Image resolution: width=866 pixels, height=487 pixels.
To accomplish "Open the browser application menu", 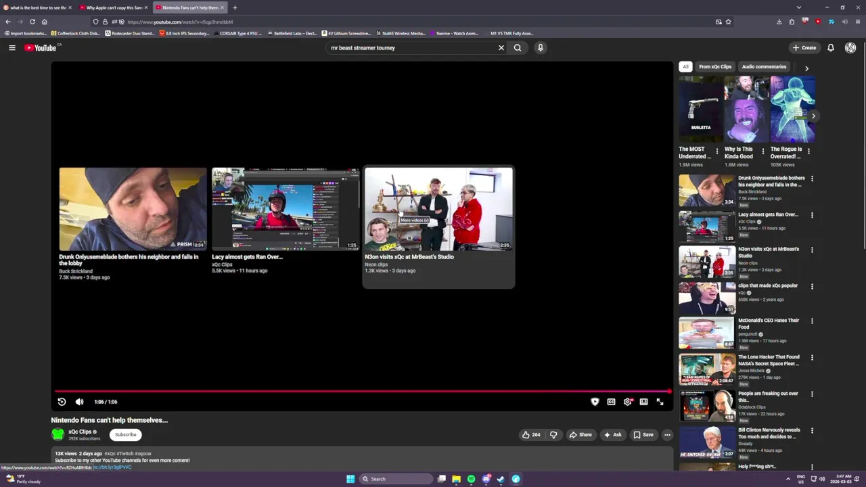I will coord(858,22).
